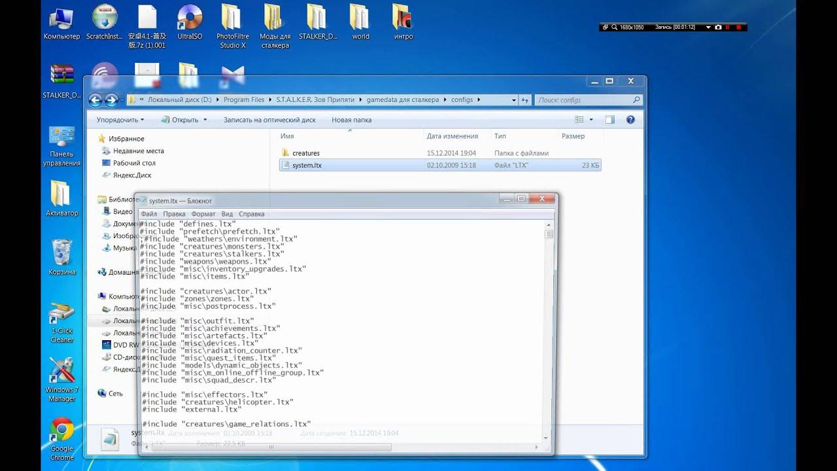Click the recorder camera snapshot icon
837x471 pixels.
click(x=718, y=27)
